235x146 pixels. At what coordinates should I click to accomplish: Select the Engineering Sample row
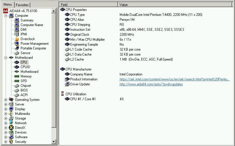(145, 44)
